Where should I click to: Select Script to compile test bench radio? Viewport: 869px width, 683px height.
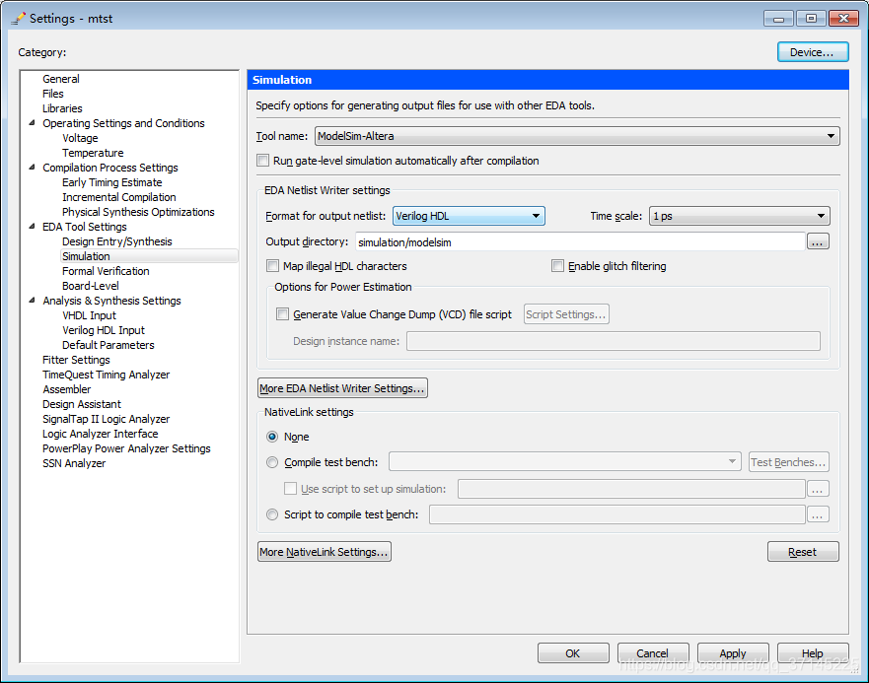tap(272, 514)
